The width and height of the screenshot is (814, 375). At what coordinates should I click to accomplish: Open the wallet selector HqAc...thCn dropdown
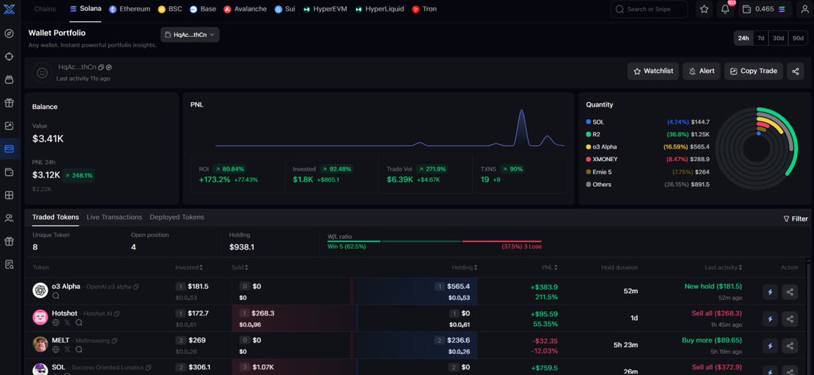click(x=190, y=35)
